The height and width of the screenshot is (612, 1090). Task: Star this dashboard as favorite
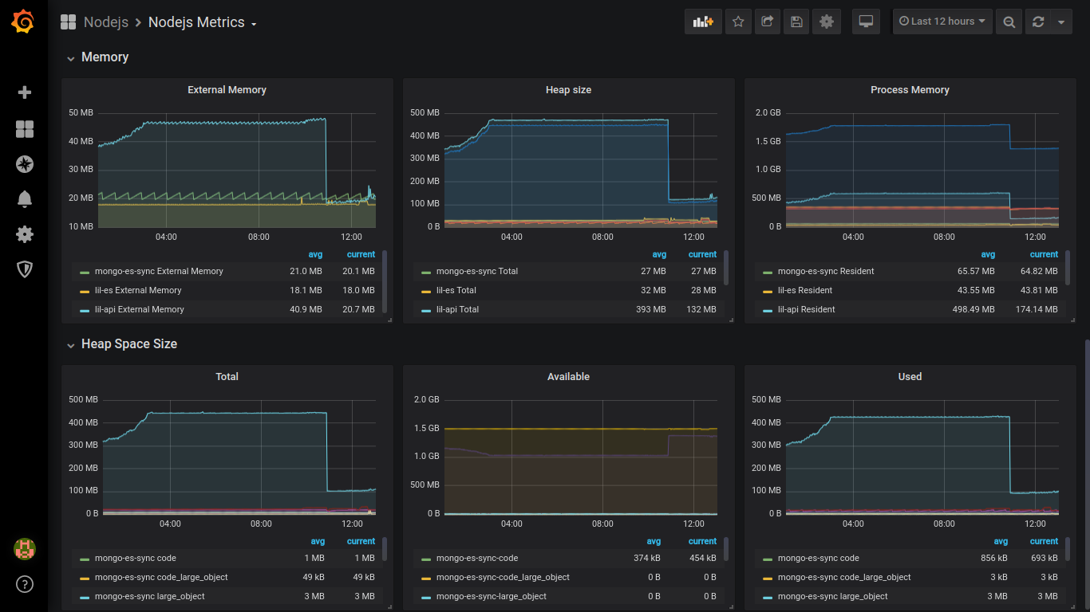point(738,22)
